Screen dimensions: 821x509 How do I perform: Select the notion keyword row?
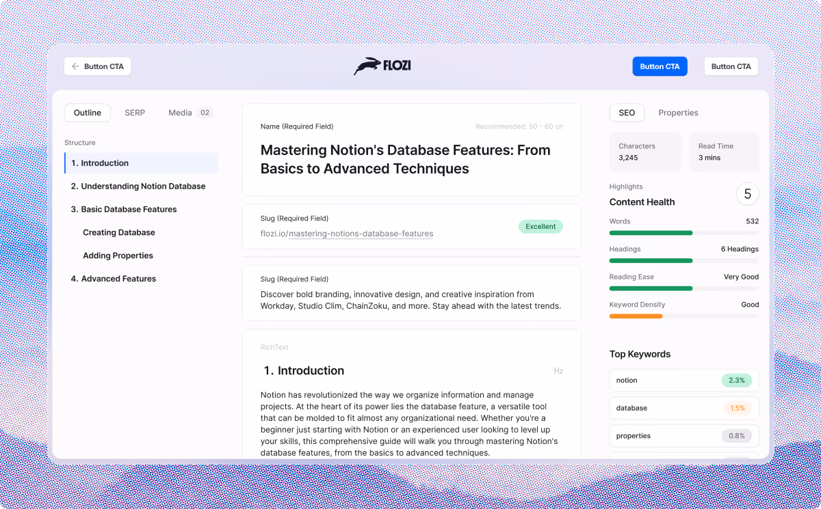point(684,381)
